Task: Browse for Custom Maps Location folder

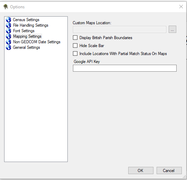Action: pos(172,29)
